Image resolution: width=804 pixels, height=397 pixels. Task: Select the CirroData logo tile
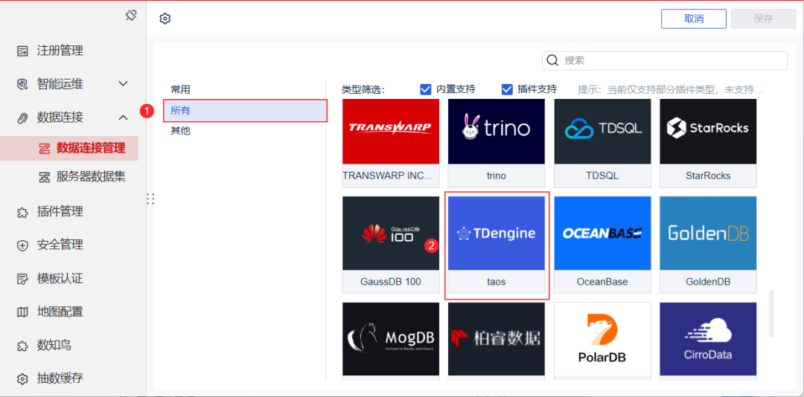click(708, 338)
